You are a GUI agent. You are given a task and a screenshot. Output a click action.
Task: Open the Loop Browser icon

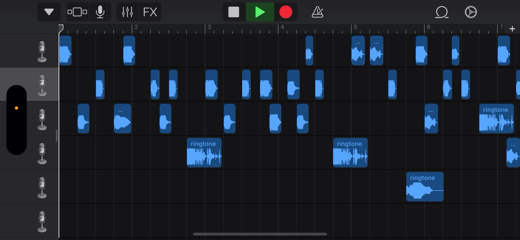click(442, 12)
